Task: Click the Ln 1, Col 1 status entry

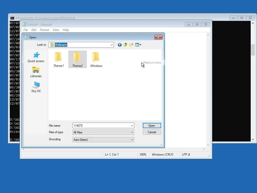Action: pyautogui.click(x=112, y=155)
